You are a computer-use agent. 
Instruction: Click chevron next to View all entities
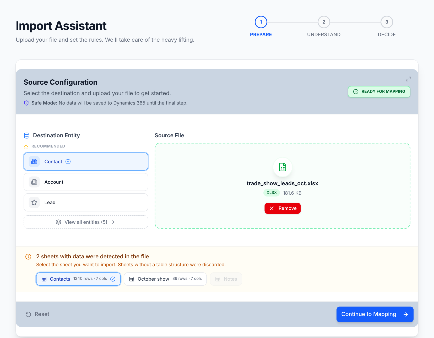tap(113, 222)
